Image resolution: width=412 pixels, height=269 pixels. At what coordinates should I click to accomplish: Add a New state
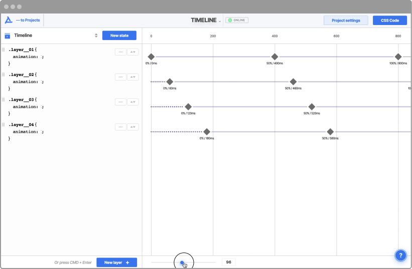(x=119, y=35)
